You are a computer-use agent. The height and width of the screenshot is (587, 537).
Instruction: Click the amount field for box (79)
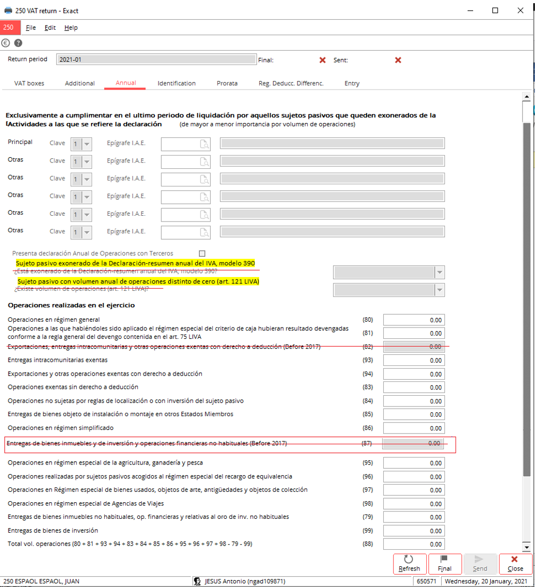pyautogui.click(x=414, y=517)
